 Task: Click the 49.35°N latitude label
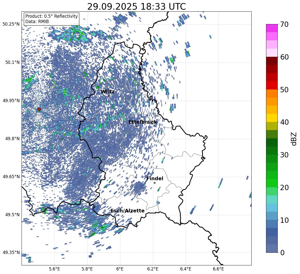pos(11,252)
